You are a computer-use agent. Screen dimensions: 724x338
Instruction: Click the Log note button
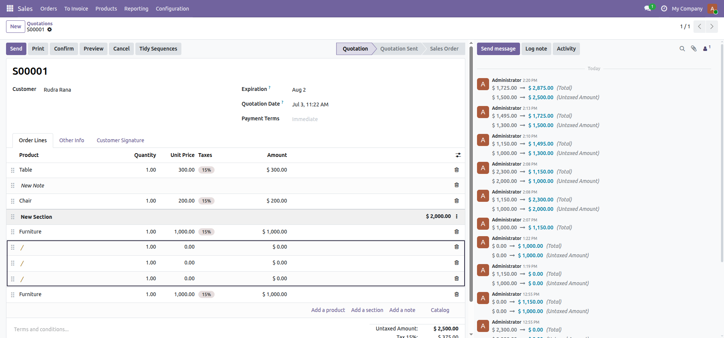point(536,49)
